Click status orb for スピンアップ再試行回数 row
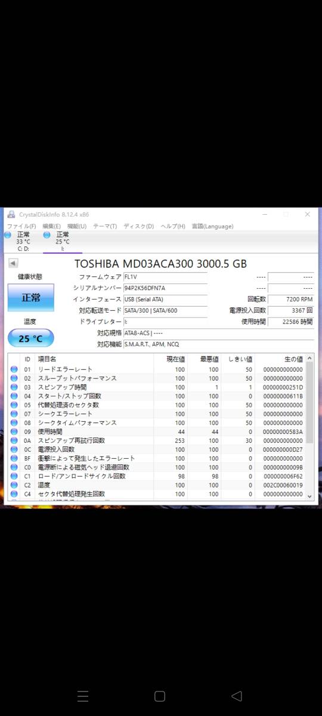The image size is (322, 716). [14, 440]
